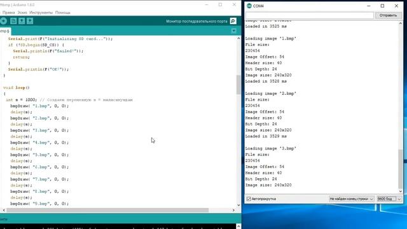Click the console scroll-up arrow at bottom

[238, 226]
